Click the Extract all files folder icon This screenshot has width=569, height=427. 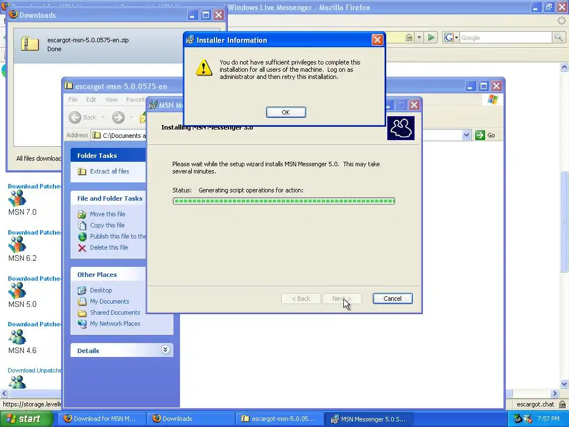tap(82, 171)
